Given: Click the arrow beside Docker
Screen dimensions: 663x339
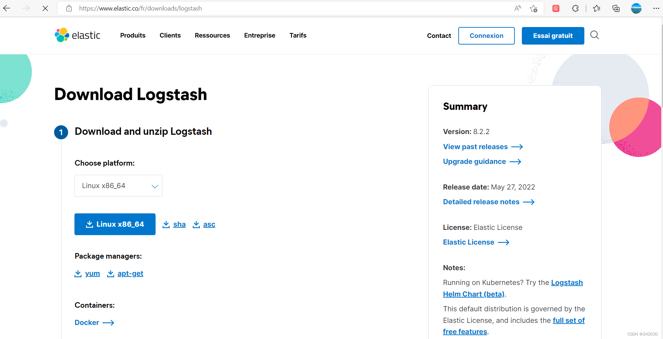Looking at the screenshot, I should click(x=109, y=323).
